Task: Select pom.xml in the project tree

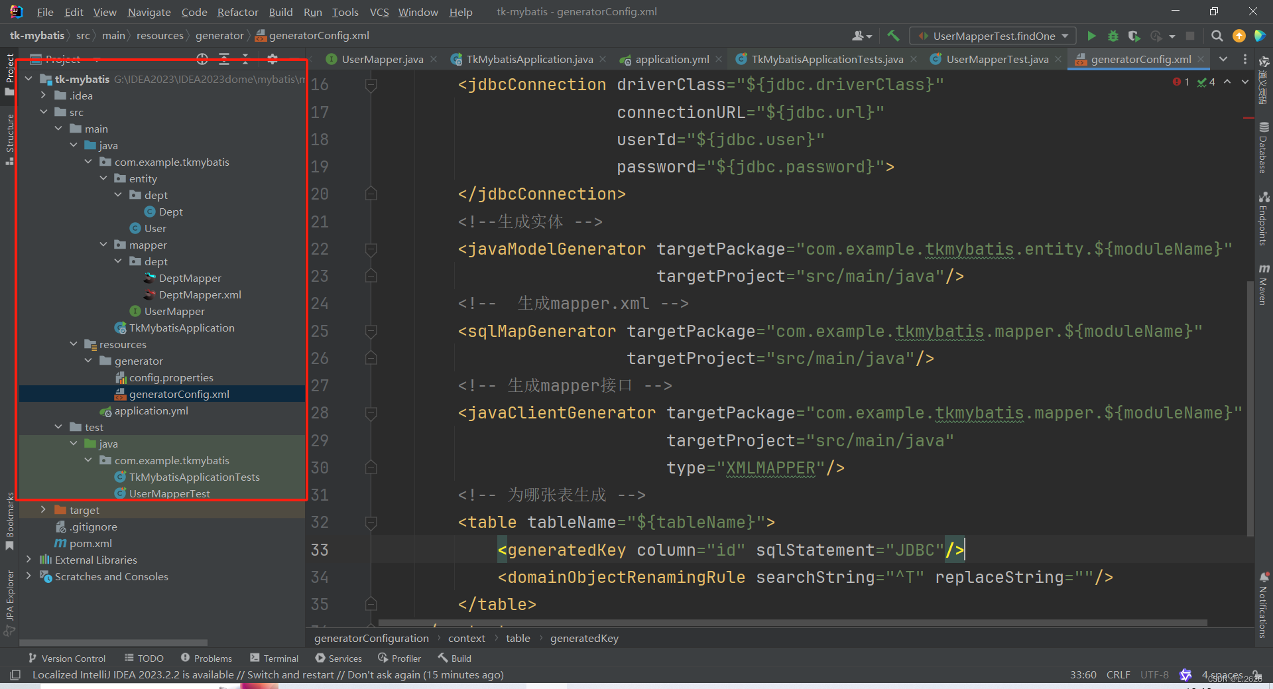Action: (90, 543)
